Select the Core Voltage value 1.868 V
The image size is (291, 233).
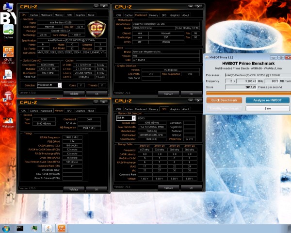coord(77,35)
